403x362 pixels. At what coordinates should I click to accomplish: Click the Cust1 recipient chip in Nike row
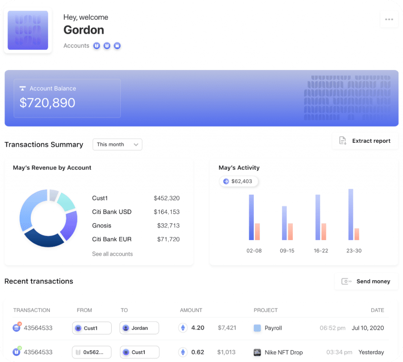(139, 352)
